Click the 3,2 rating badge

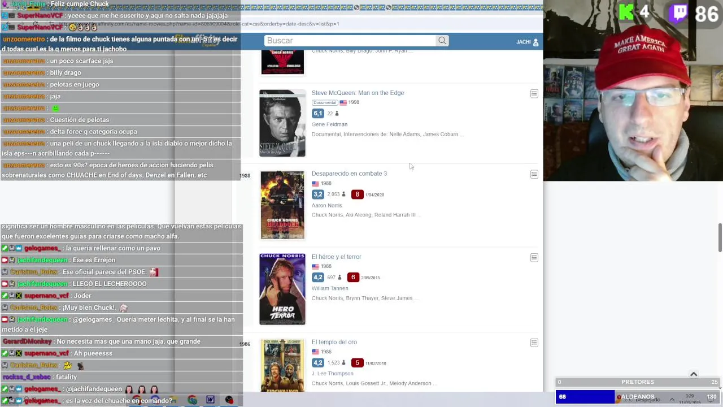point(317,194)
